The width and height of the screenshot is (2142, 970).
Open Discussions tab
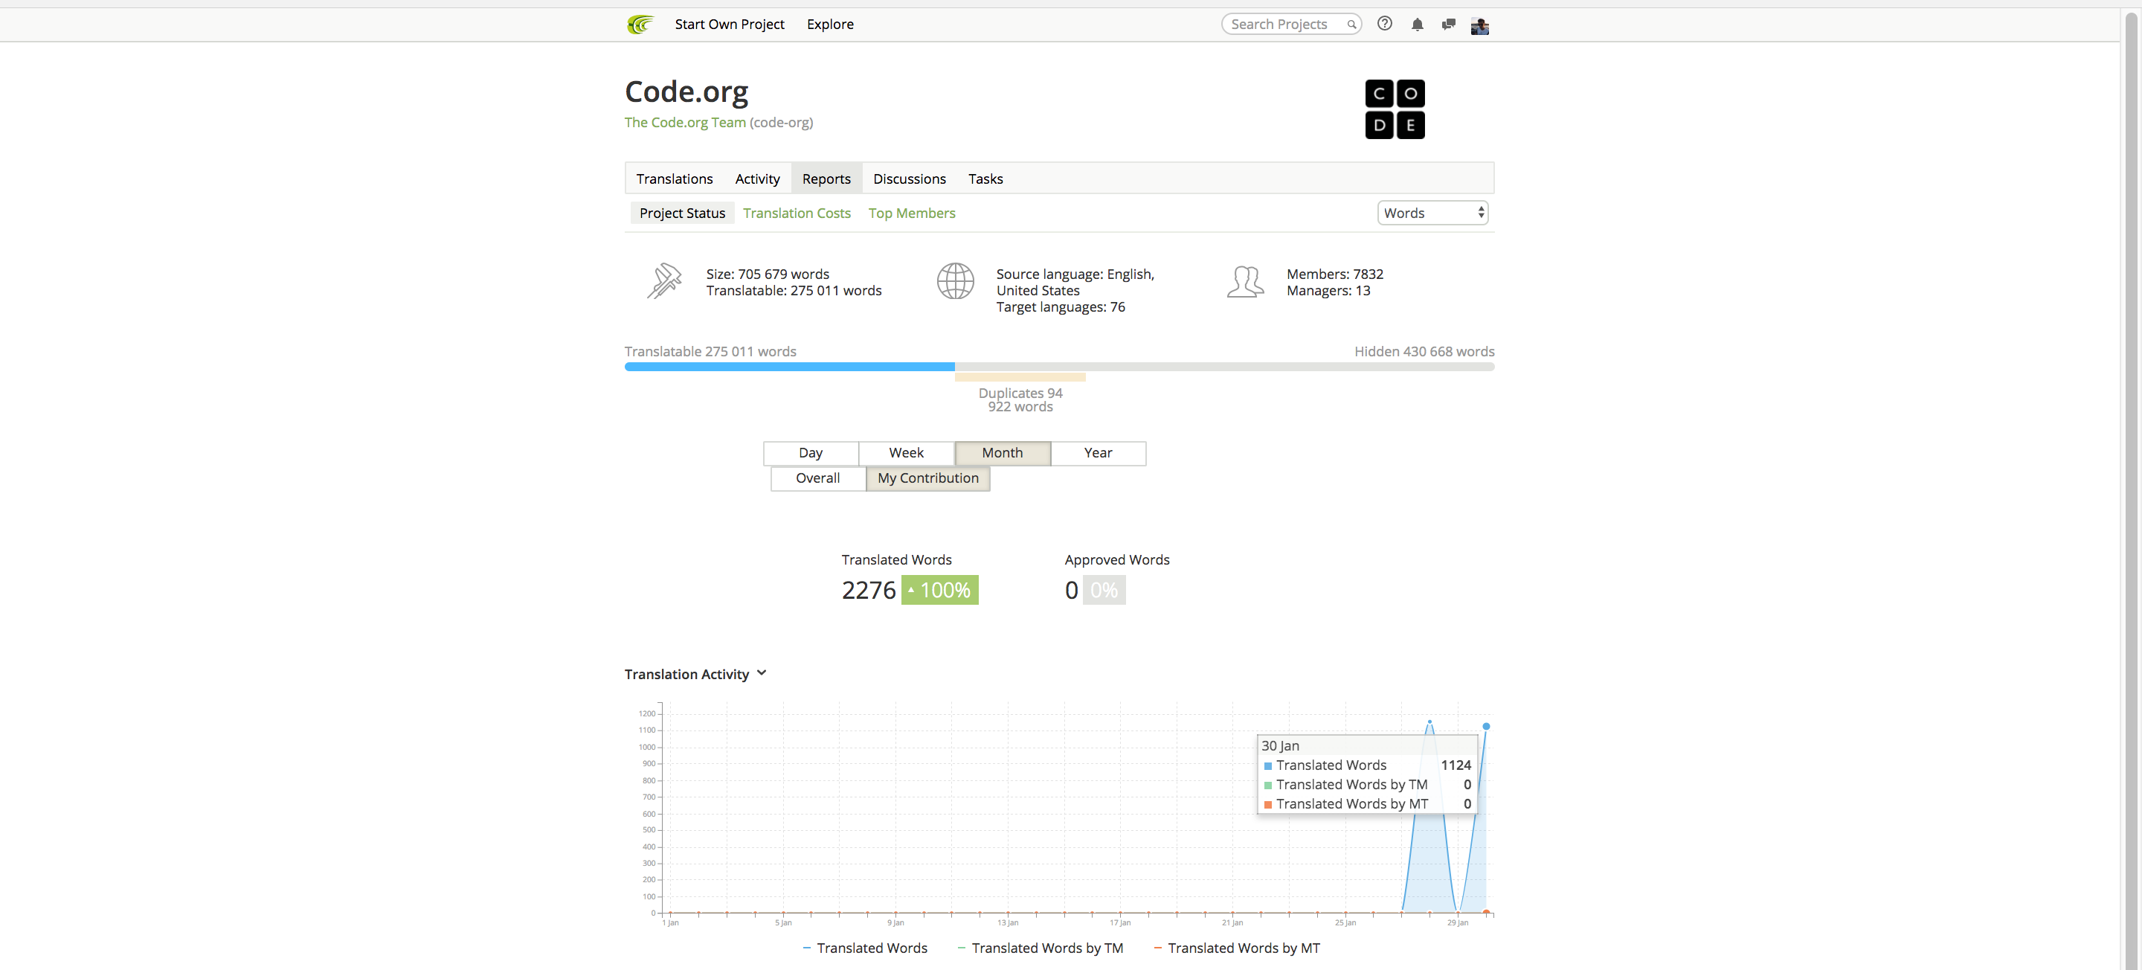point(909,179)
